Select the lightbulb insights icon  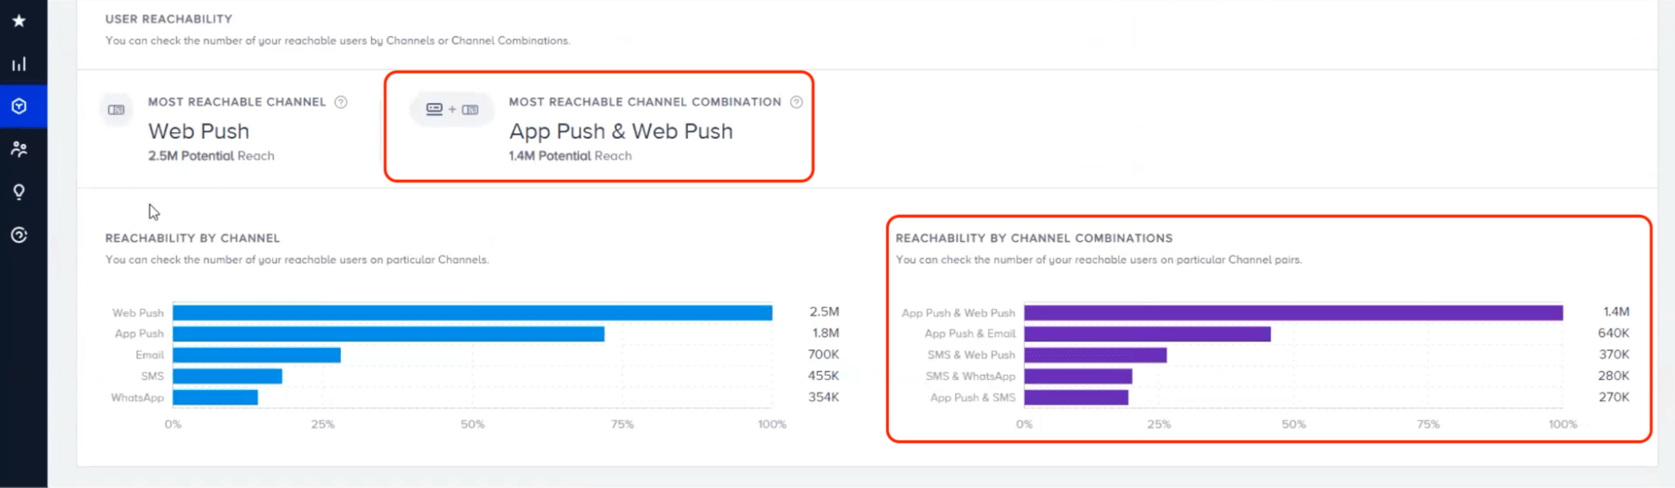(18, 191)
